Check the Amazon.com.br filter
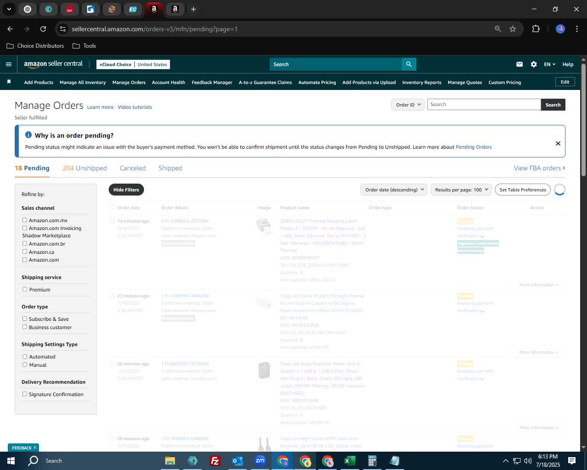This screenshot has width=587, height=470. [25, 243]
